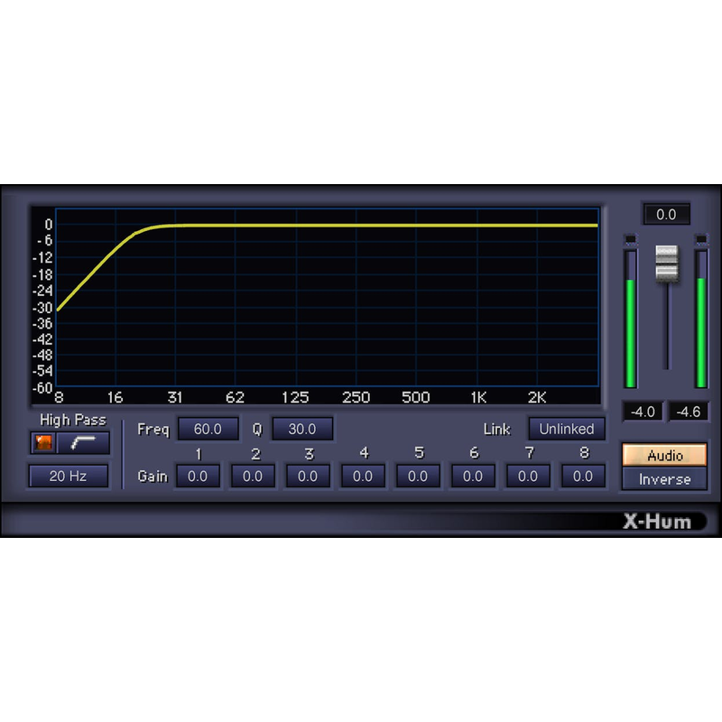
Task: Select the high pass slope shape icon
Action: coord(83,443)
